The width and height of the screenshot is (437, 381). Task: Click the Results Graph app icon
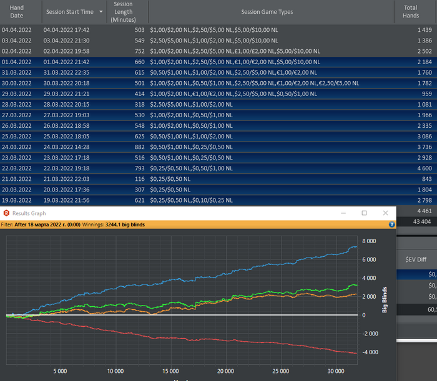tap(6, 213)
